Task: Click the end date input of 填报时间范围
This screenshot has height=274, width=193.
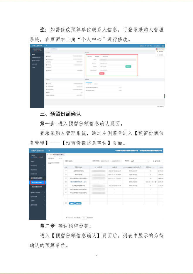Action: pos(116,161)
